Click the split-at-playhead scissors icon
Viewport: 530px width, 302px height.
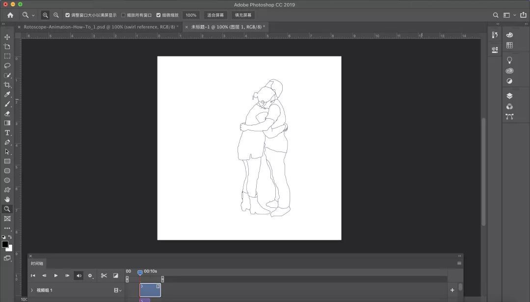coord(104,276)
